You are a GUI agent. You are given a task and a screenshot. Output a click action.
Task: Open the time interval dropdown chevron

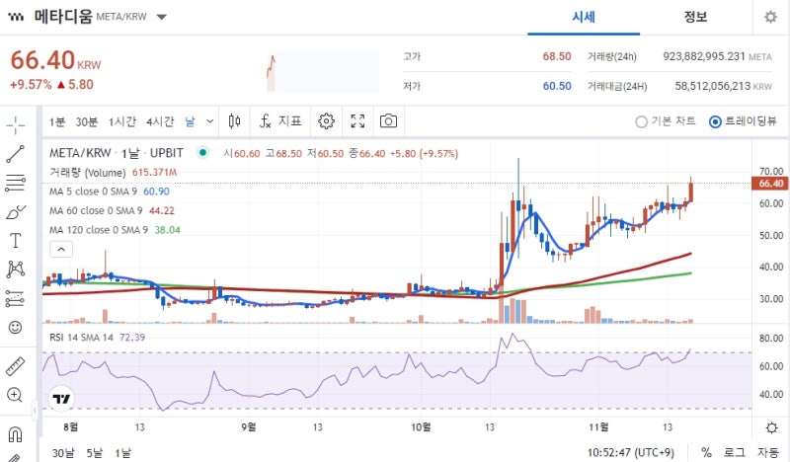tap(210, 121)
